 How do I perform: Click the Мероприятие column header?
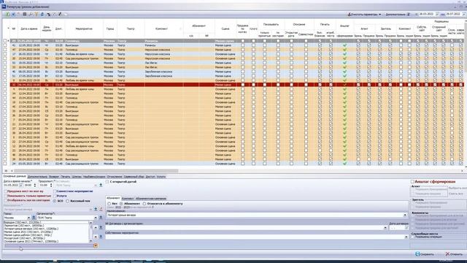[84, 28]
